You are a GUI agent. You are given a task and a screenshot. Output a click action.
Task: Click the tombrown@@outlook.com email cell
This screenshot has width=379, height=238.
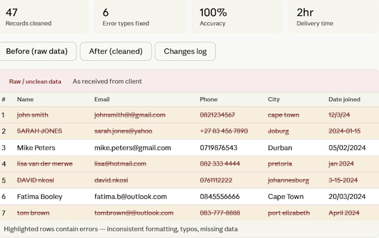pyautogui.click(x=134, y=213)
